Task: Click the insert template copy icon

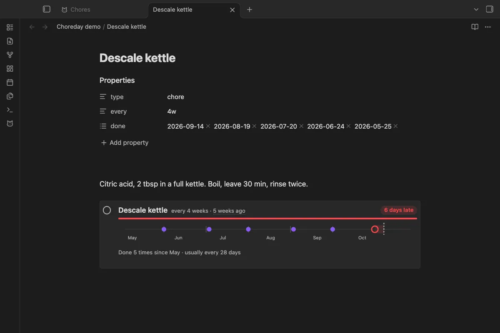Action: (x=10, y=96)
